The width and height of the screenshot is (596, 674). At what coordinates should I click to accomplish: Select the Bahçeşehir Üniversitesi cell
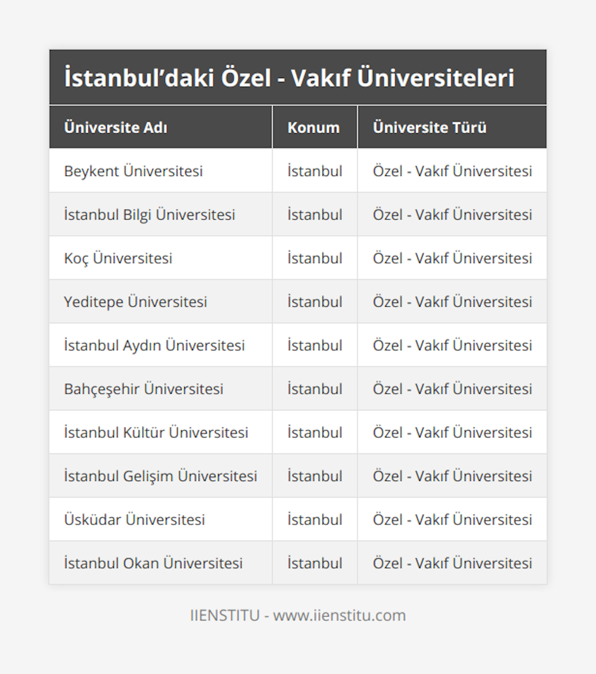point(144,389)
